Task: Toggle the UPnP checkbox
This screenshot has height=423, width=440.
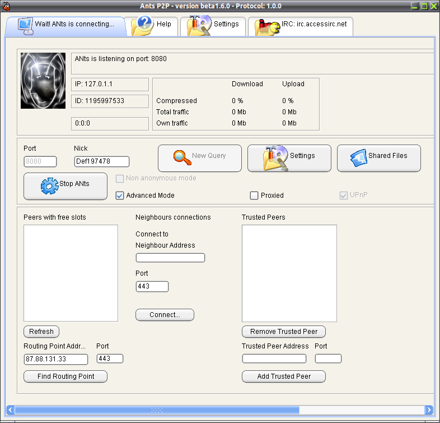Action: (344, 196)
